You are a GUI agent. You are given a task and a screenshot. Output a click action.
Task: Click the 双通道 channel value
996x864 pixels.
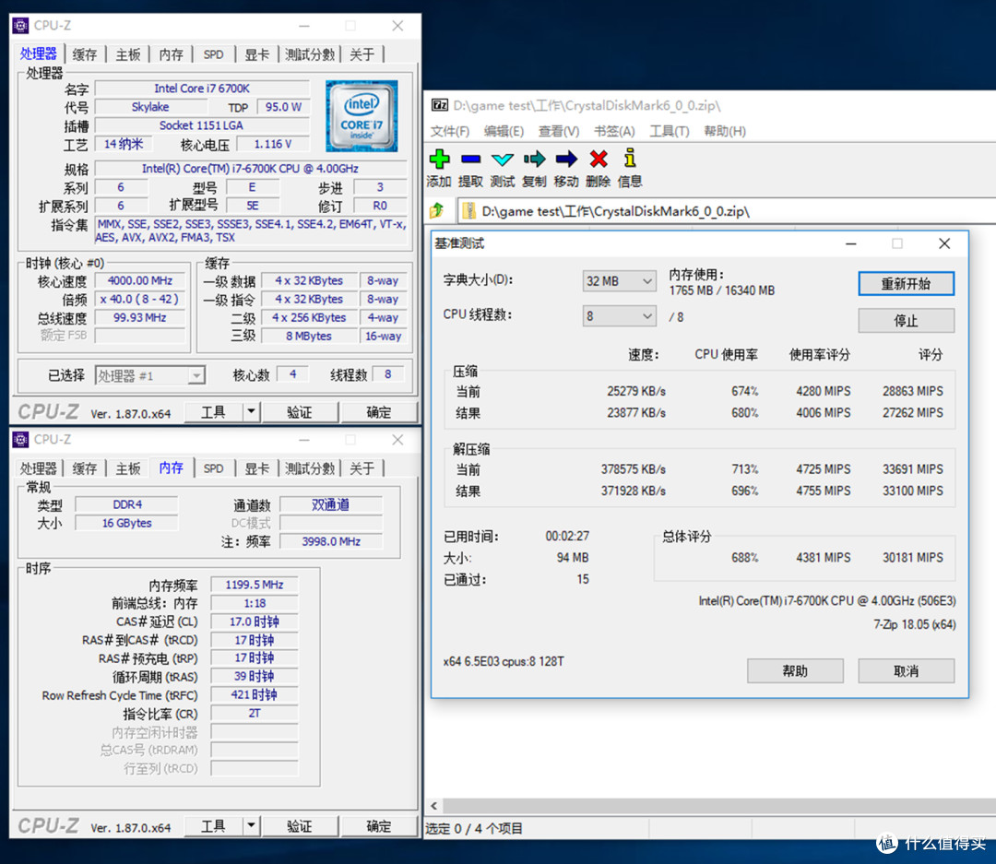(331, 504)
